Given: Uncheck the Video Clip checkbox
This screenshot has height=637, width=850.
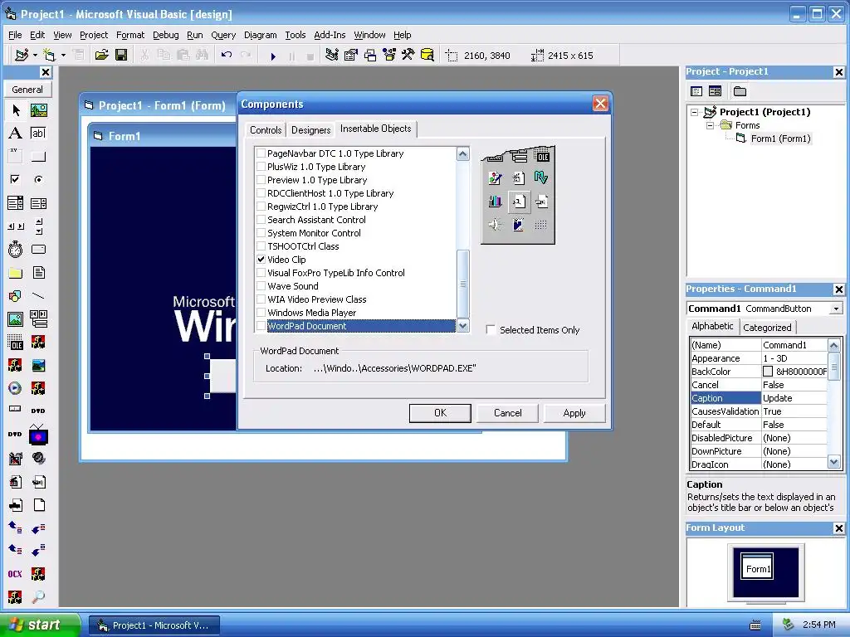Looking at the screenshot, I should [261, 260].
